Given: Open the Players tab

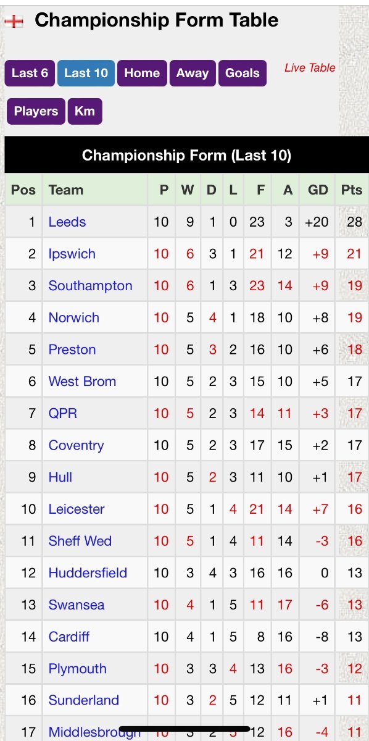Looking at the screenshot, I should [x=36, y=112].
